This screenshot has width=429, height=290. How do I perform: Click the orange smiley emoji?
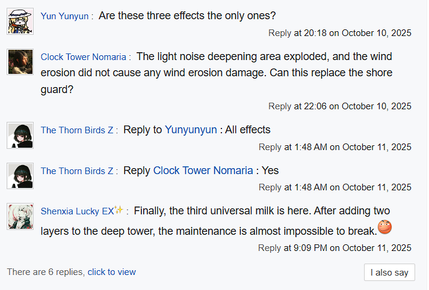coord(385,228)
